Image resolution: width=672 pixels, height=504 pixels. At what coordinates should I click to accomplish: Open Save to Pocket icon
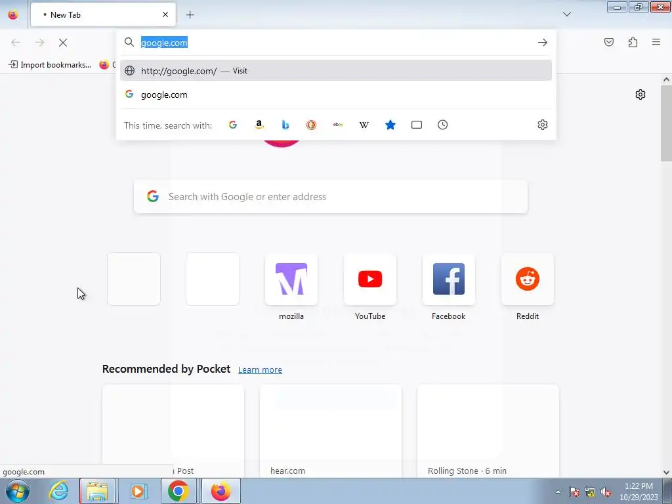(608, 42)
